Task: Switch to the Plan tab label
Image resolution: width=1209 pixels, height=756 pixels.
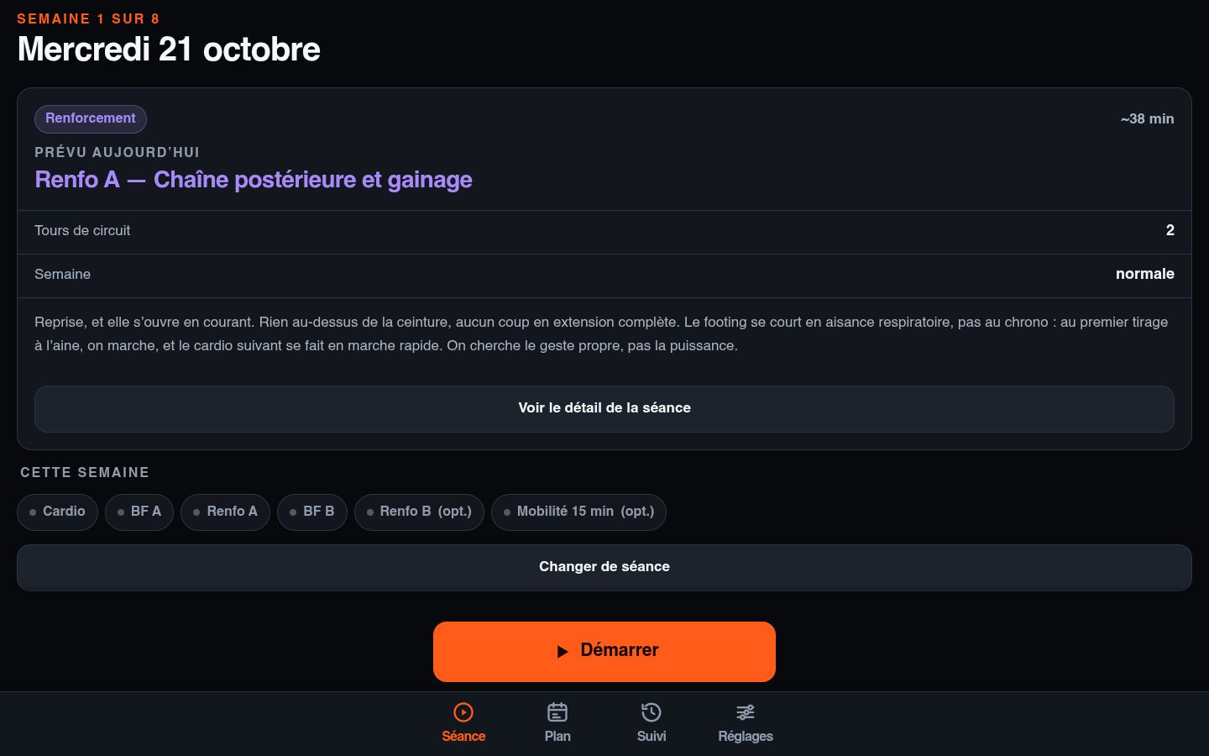Action: (x=557, y=736)
